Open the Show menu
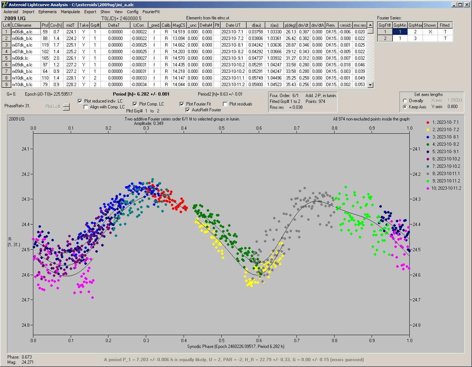This screenshot has height=367, width=472. (x=105, y=12)
